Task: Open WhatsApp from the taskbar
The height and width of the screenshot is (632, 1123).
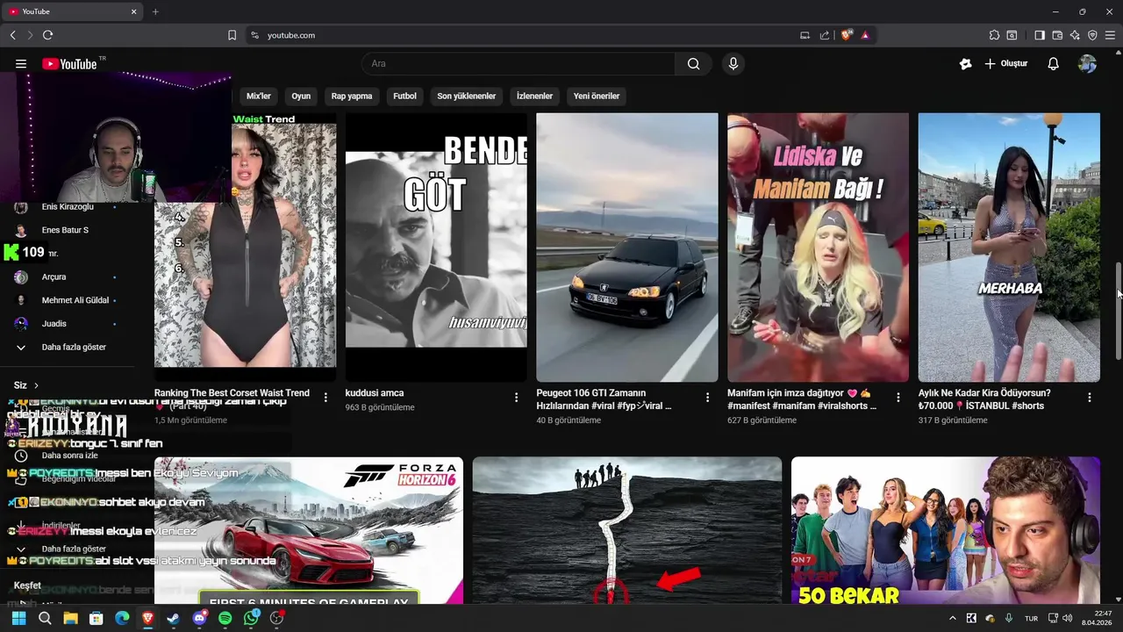Action: click(x=251, y=618)
